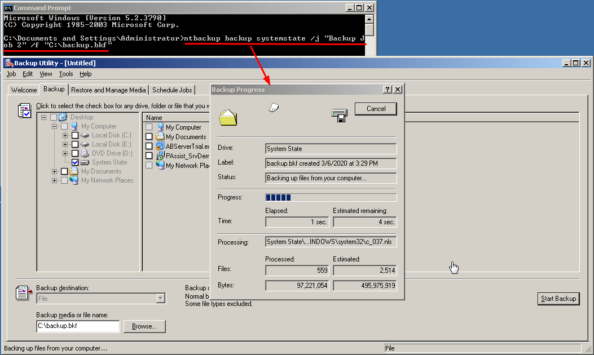Switch to Restore and Manage Media tab
This screenshot has width=594, height=355.
(x=108, y=90)
